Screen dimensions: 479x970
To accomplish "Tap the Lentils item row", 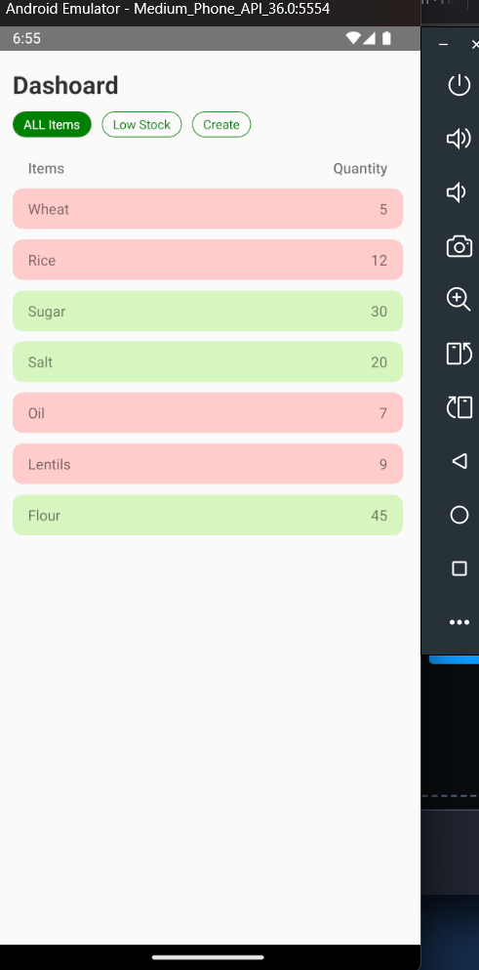I will 208,464.
